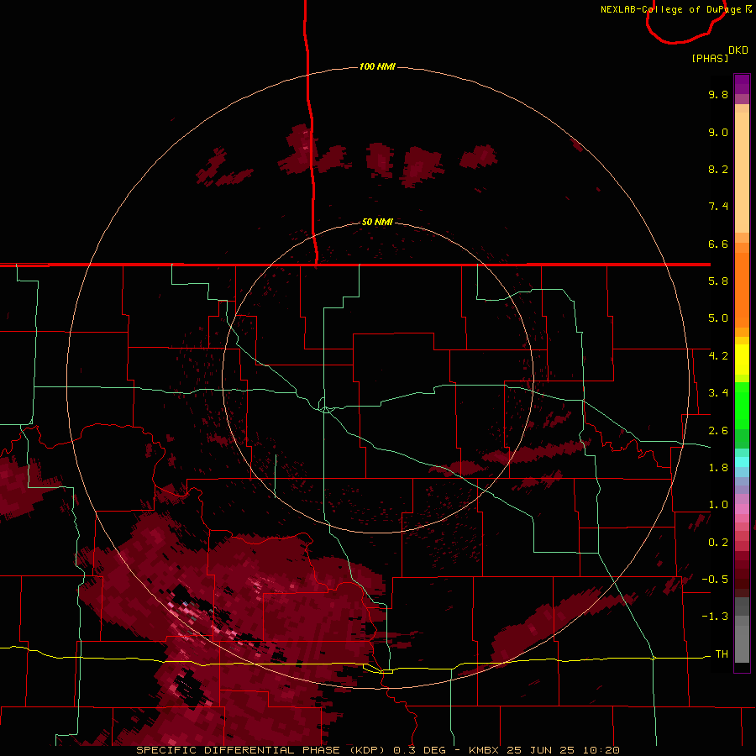Pick the bright green color bar segment
The height and width of the screenshot is (756, 756).
[742, 406]
